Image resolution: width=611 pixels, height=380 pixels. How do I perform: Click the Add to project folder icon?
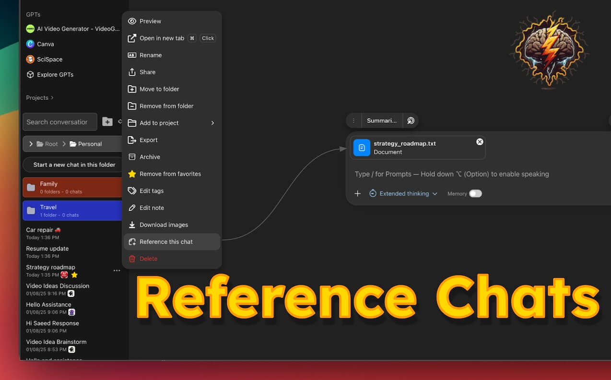pos(132,123)
